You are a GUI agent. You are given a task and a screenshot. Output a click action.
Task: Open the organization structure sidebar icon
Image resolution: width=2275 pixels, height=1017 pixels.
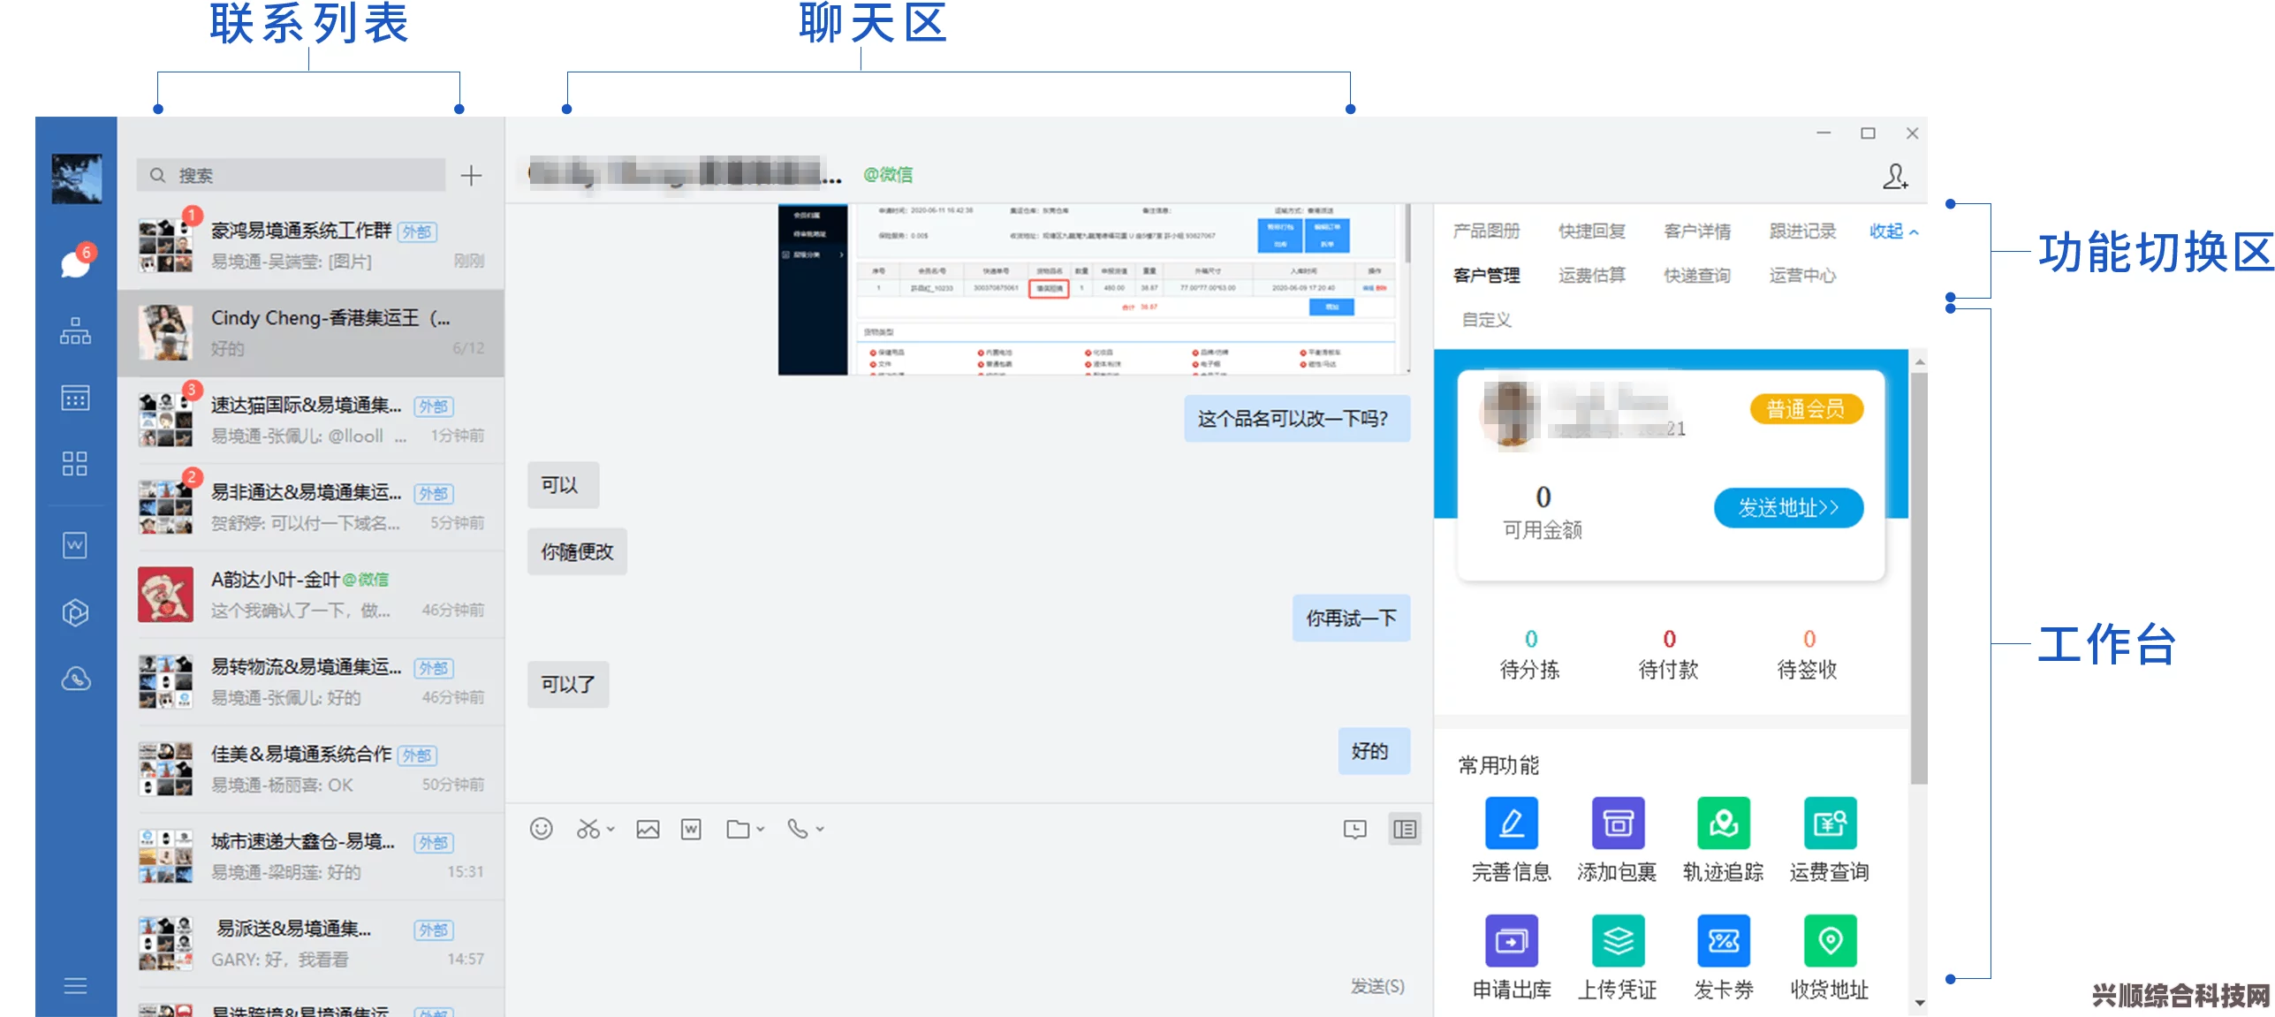(x=75, y=330)
